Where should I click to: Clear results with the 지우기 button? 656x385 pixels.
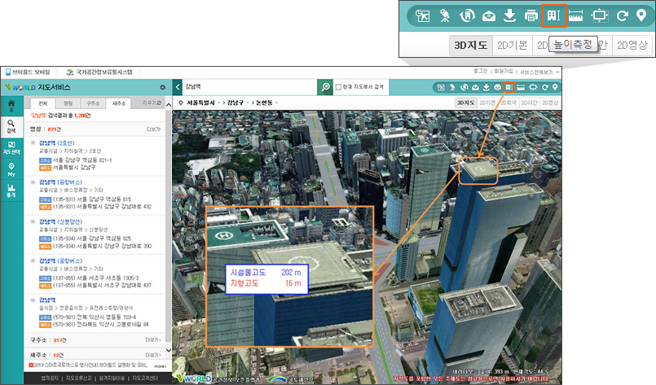coord(152,103)
